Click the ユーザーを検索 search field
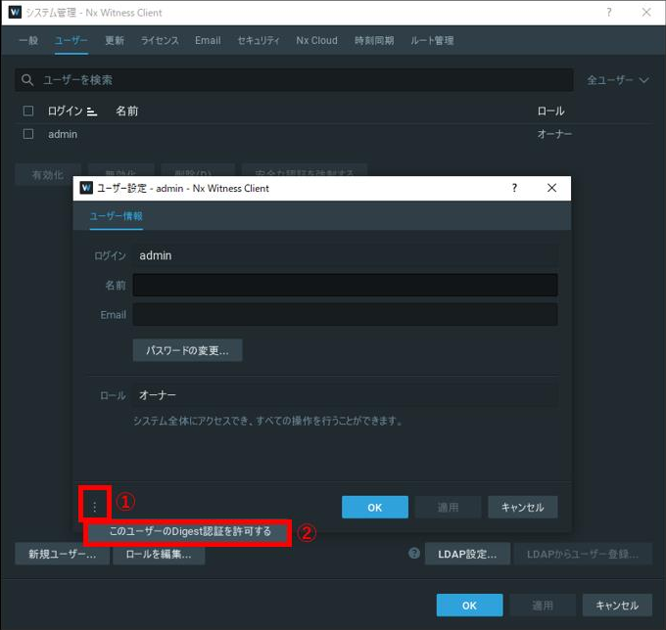 [294, 80]
